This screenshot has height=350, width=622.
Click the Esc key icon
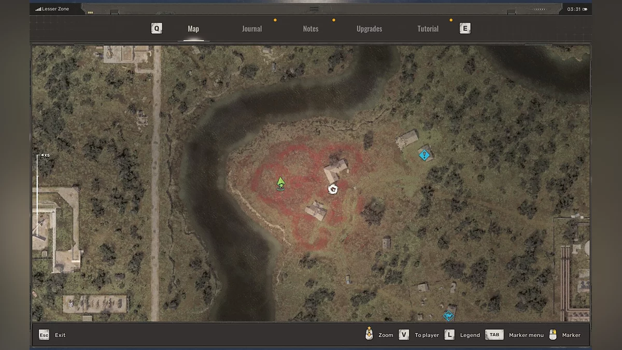tap(44, 335)
